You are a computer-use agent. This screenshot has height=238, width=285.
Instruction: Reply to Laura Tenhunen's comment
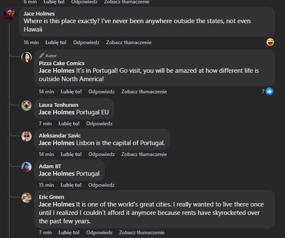pos(99,124)
